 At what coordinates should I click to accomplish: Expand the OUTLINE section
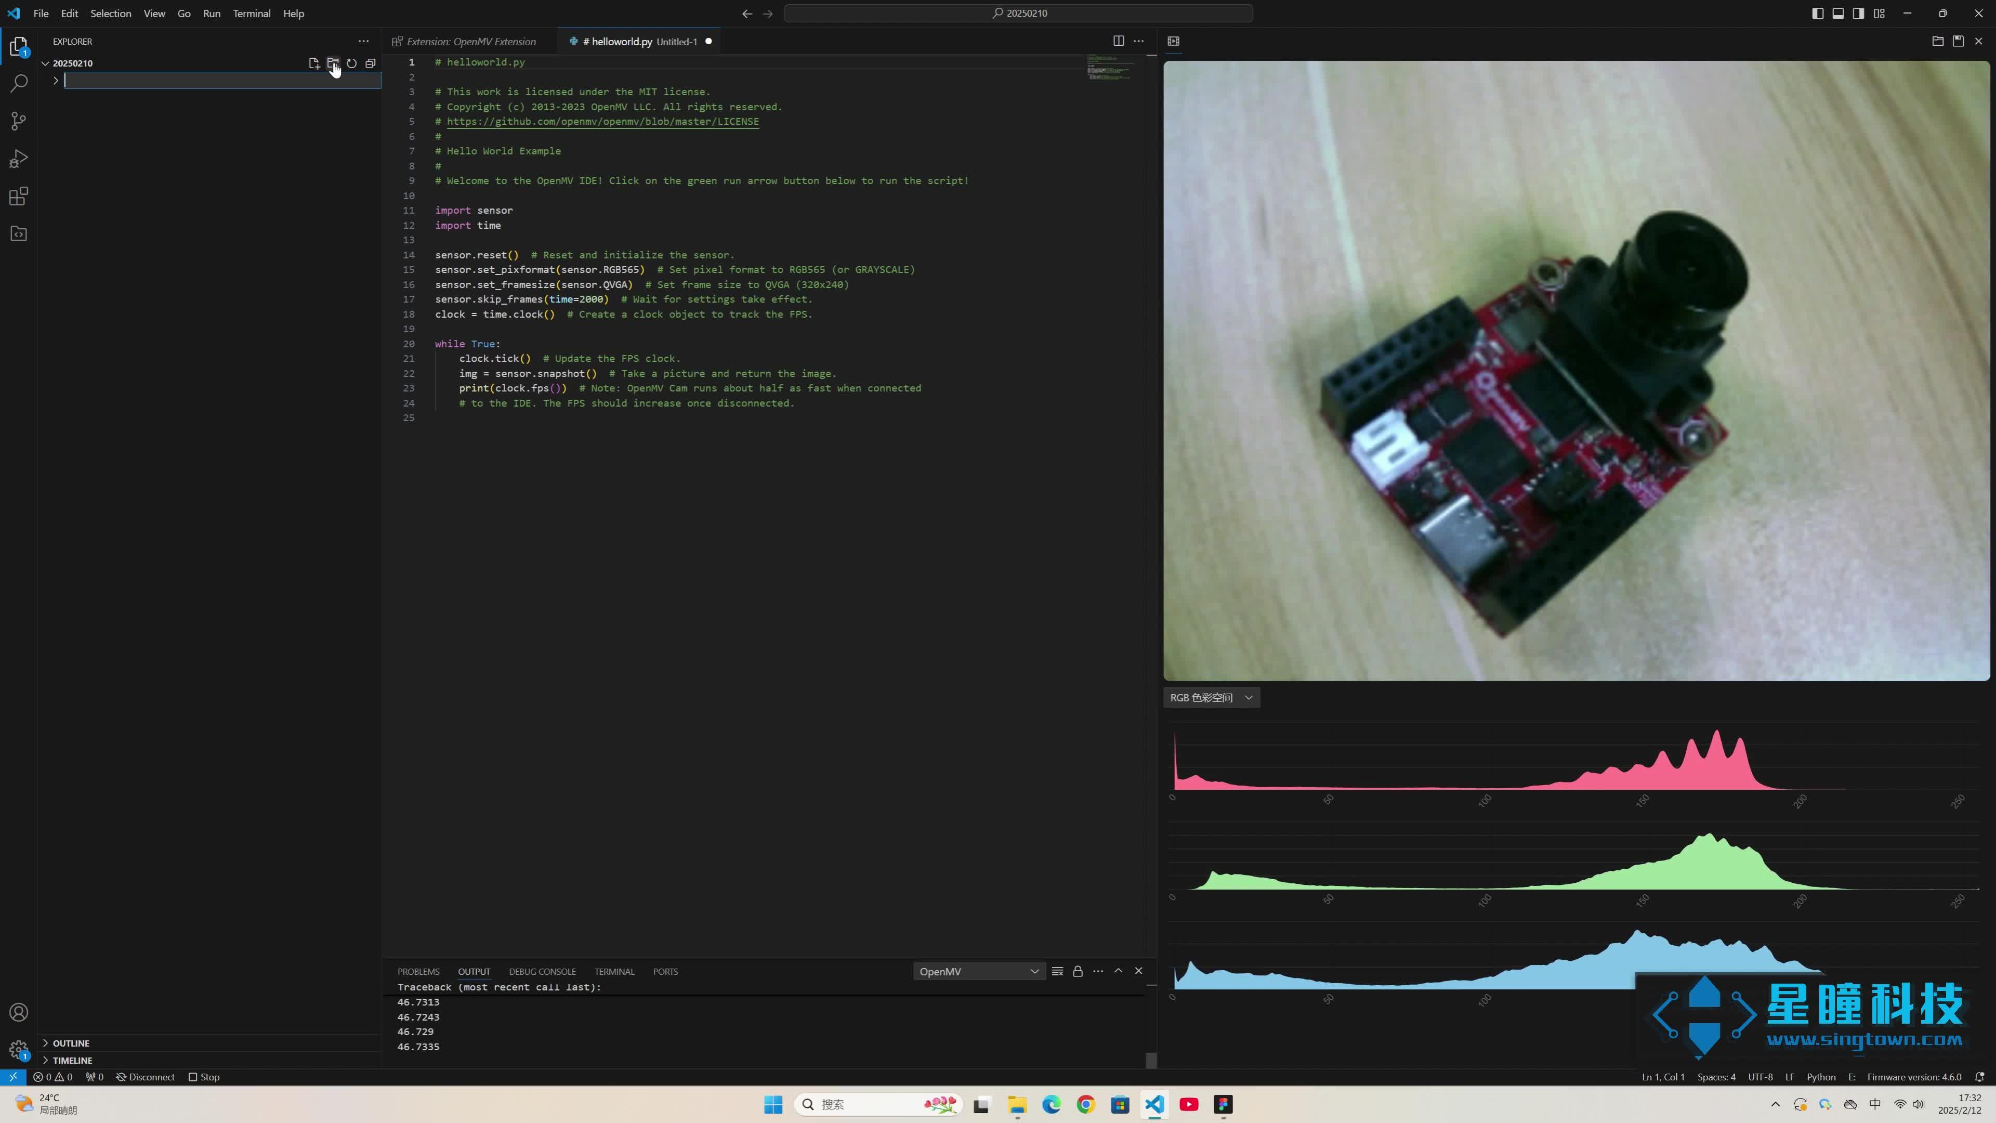pyautogui.click(x=71, y=1043)
